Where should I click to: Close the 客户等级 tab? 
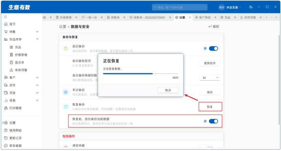pos(215,17)
